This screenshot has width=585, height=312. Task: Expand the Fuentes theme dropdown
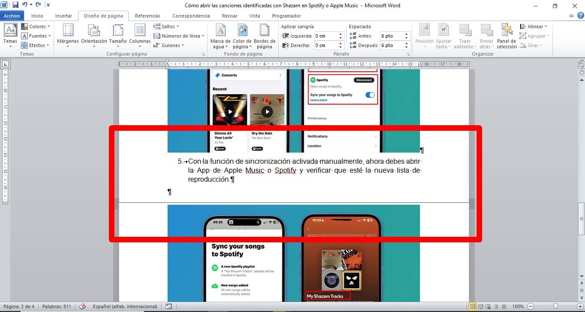coord(36,36)
